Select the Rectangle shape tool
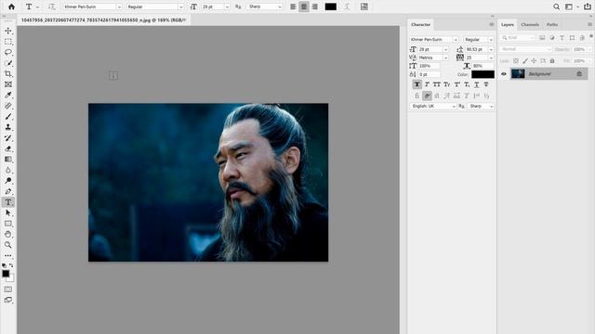Image resolution: width=595 pixels, height=334 pixels. pos(8,224)
